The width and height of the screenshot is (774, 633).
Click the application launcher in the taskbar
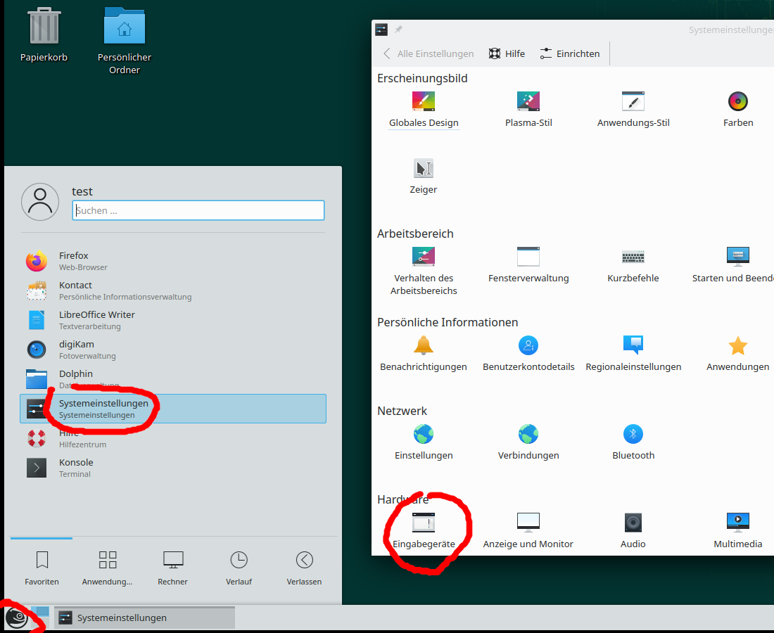tap(16, 618)
